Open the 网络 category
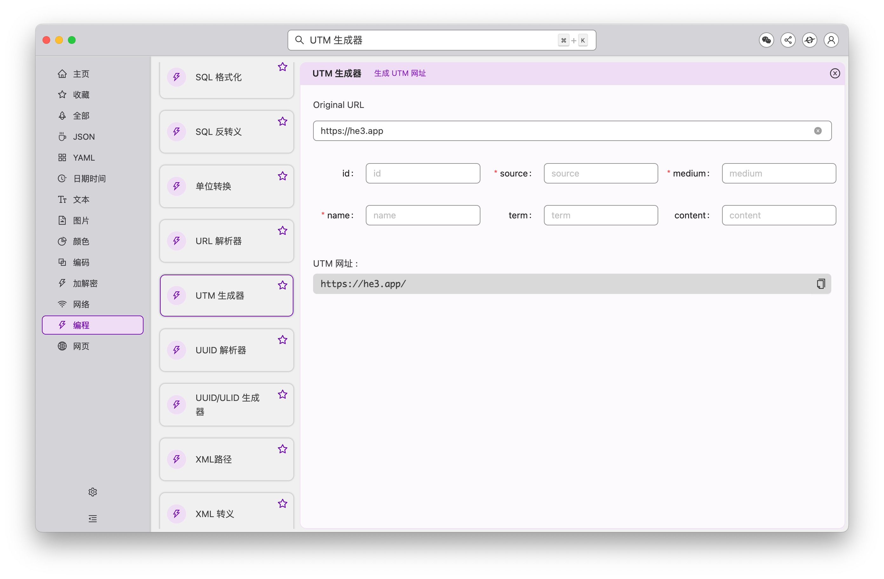The width and height of the screenshot is (884, 579). point(93,304)
